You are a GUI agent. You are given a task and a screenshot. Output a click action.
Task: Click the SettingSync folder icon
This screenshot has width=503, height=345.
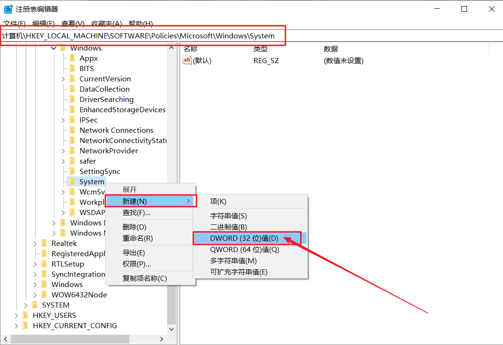tap(72, 171)
